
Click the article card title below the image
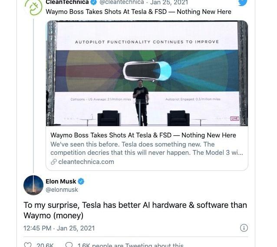143,135
